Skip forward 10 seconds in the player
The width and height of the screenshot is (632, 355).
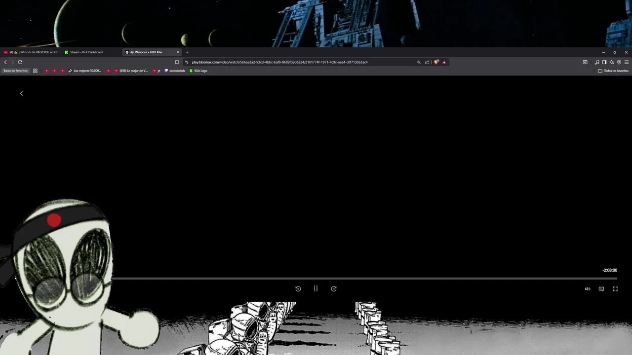[334, 289]
